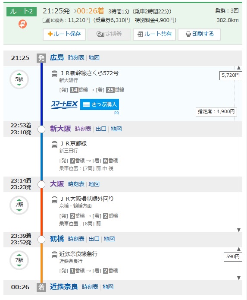Click the train icon beside 近鉄奈良線急行

(54, 255)
